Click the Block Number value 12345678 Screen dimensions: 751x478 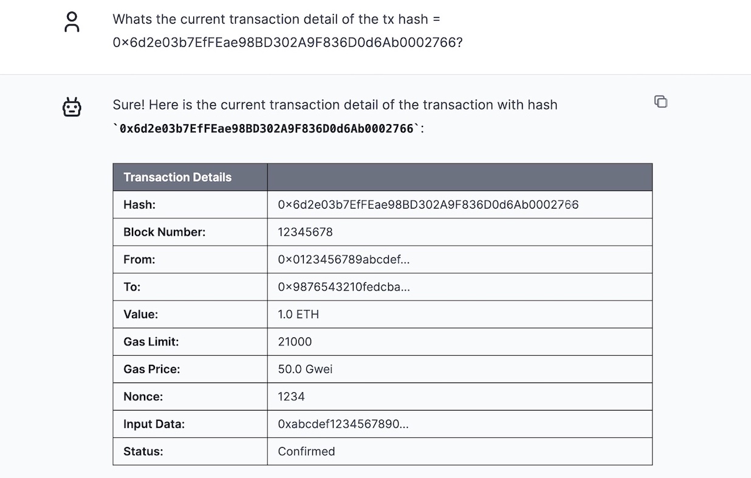[x=305, y=232]
